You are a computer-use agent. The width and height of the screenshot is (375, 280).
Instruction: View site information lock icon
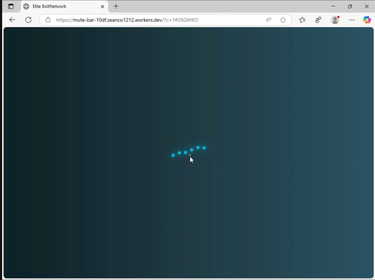click(48, 20)
